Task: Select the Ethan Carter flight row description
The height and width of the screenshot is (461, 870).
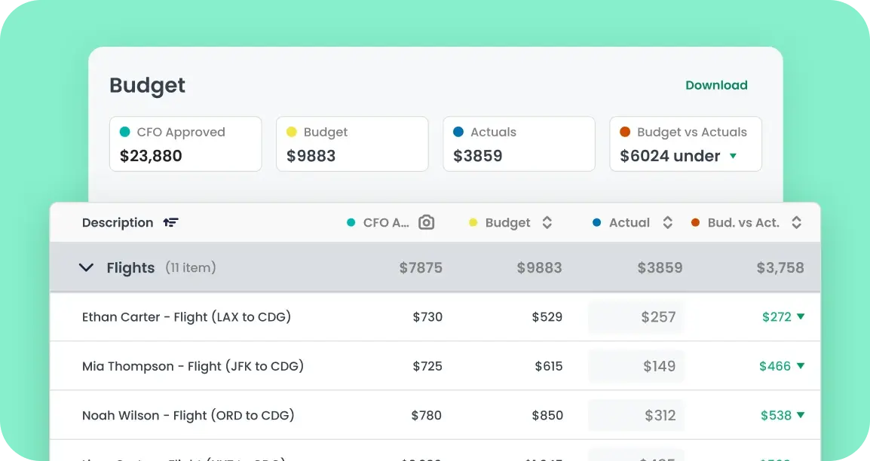Action: (x=186, y=317)
